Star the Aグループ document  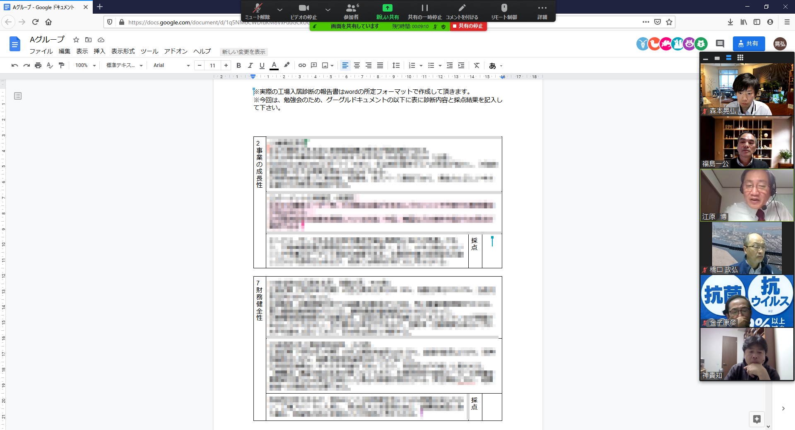76,40
